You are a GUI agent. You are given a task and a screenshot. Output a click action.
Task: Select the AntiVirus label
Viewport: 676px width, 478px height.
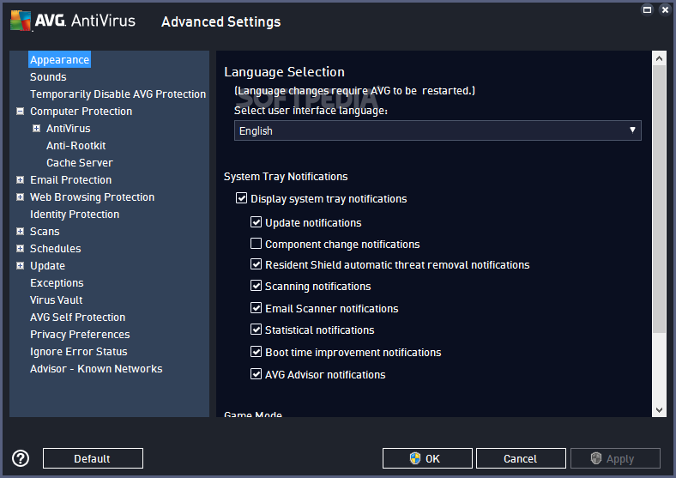click(69, 129)
